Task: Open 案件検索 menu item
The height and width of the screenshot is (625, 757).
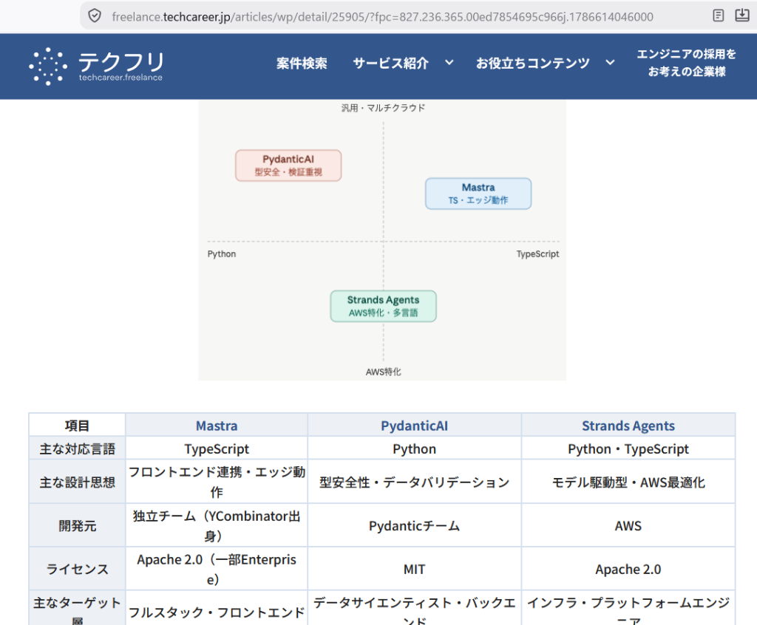Action: (302, 64)
